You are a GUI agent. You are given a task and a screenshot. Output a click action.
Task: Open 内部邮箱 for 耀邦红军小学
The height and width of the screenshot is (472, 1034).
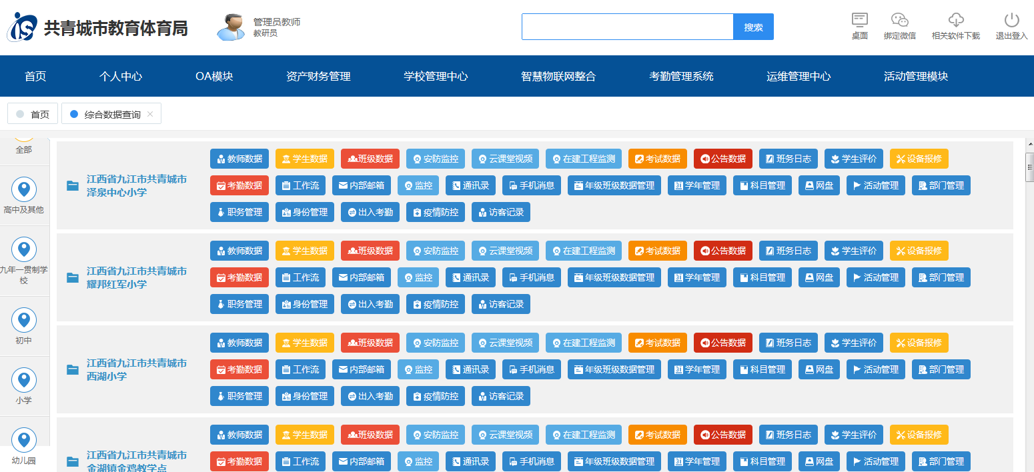362,277
